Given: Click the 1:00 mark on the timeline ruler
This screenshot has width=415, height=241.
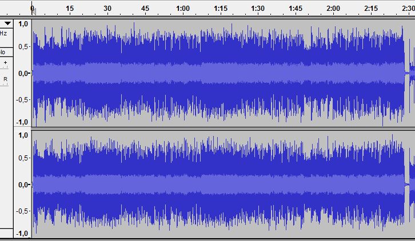Looking at the screenshot, I should 183,9.
